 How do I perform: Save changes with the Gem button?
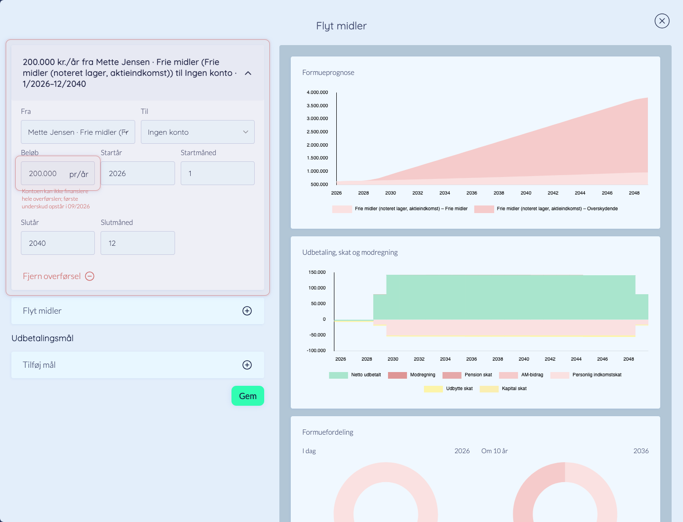[248, 396]
